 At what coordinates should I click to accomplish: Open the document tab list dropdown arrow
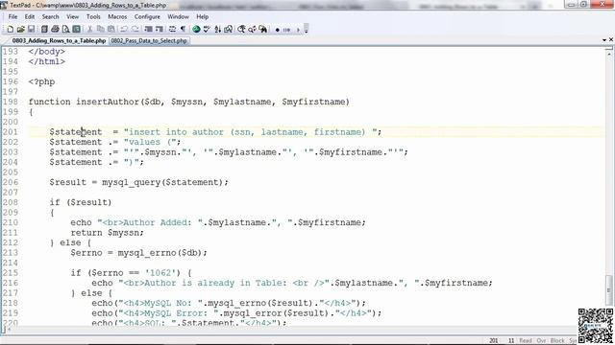pyautogui.click(x=604, y=40)
